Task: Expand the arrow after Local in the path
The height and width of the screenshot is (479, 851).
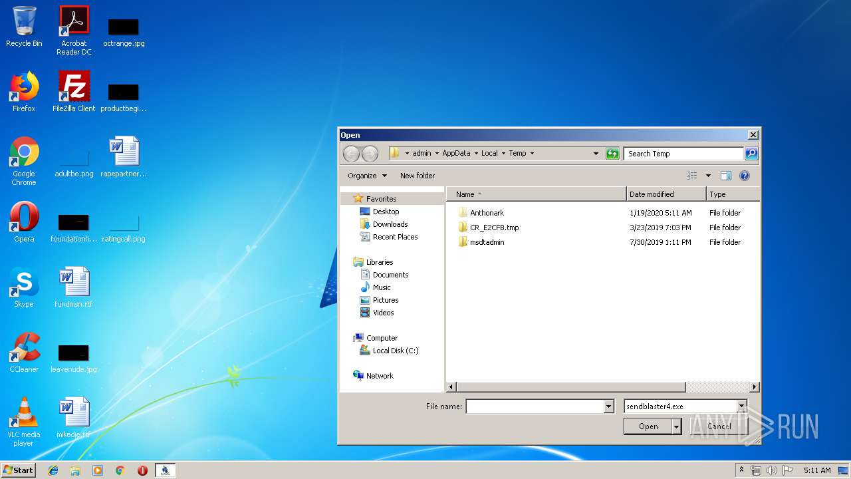Action: click(x=503, y=153)
